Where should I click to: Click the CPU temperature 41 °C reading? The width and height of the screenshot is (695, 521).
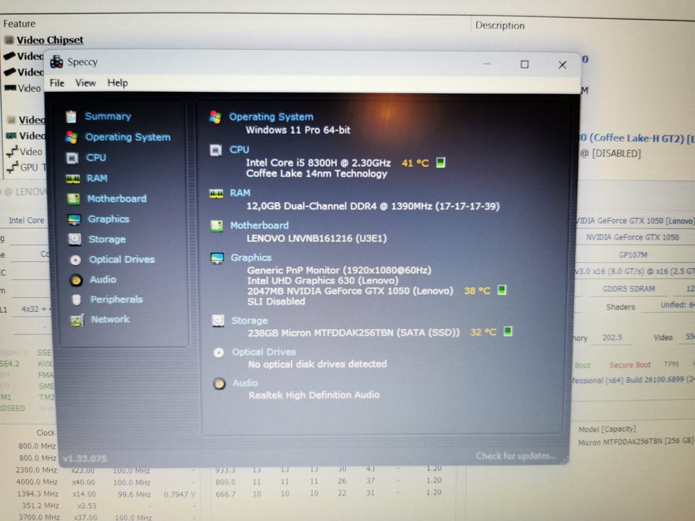(x=416, y=163)
